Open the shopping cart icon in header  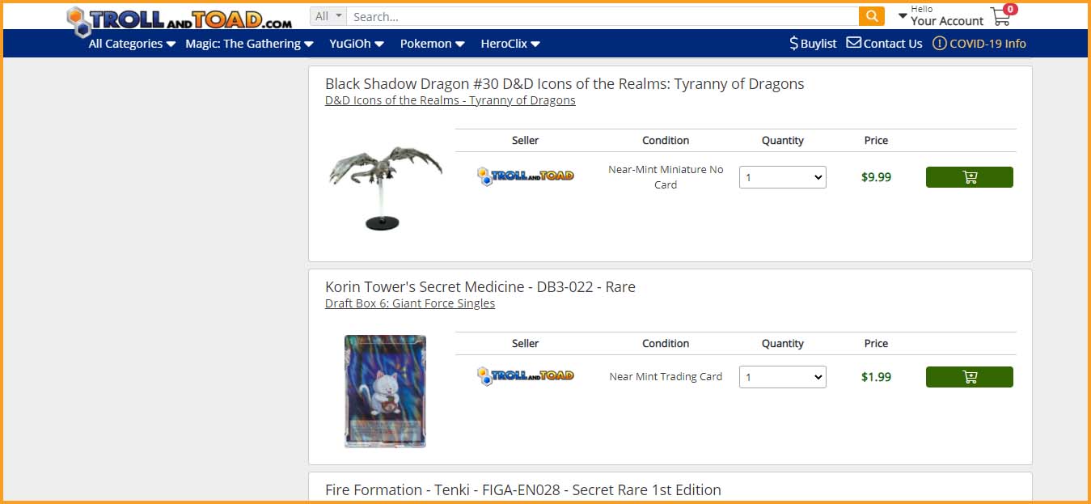(x=1001, y=16)
